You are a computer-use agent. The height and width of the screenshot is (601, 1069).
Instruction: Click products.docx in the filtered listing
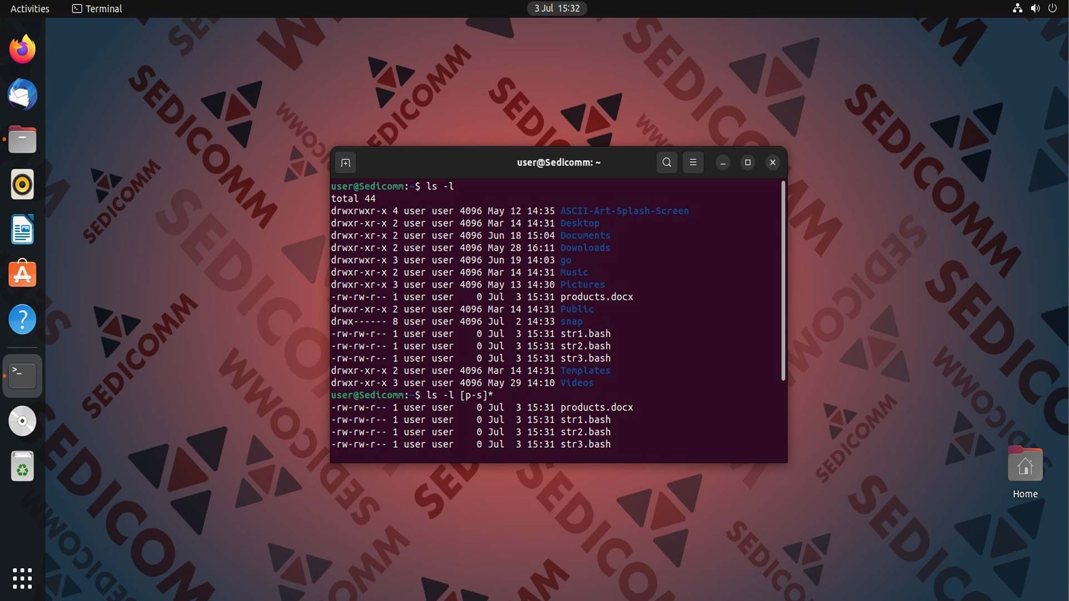coord(597,407)
